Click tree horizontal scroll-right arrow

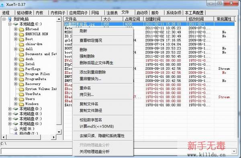click(x=54, y=137)
